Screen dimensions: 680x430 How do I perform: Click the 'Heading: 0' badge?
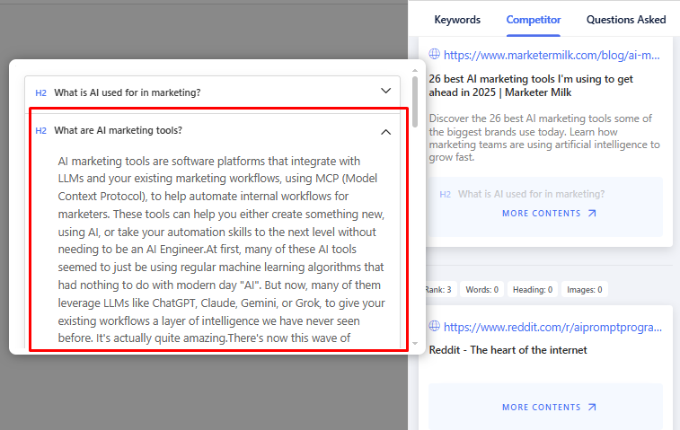[x=533, y=290]
